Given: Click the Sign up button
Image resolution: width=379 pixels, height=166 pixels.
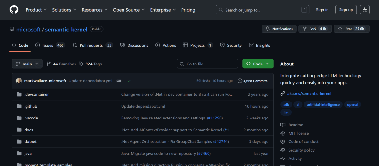Looking at the screenshot, I should [x=346, y=10].
